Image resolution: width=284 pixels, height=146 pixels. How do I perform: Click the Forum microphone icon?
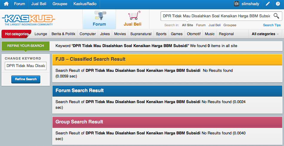coord(100,15)
